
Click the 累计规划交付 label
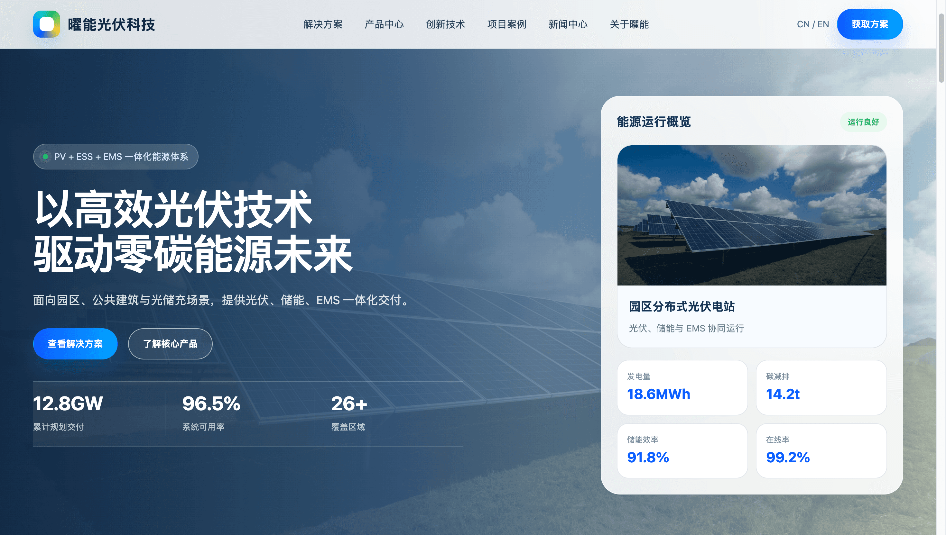[x=59, y=427]
